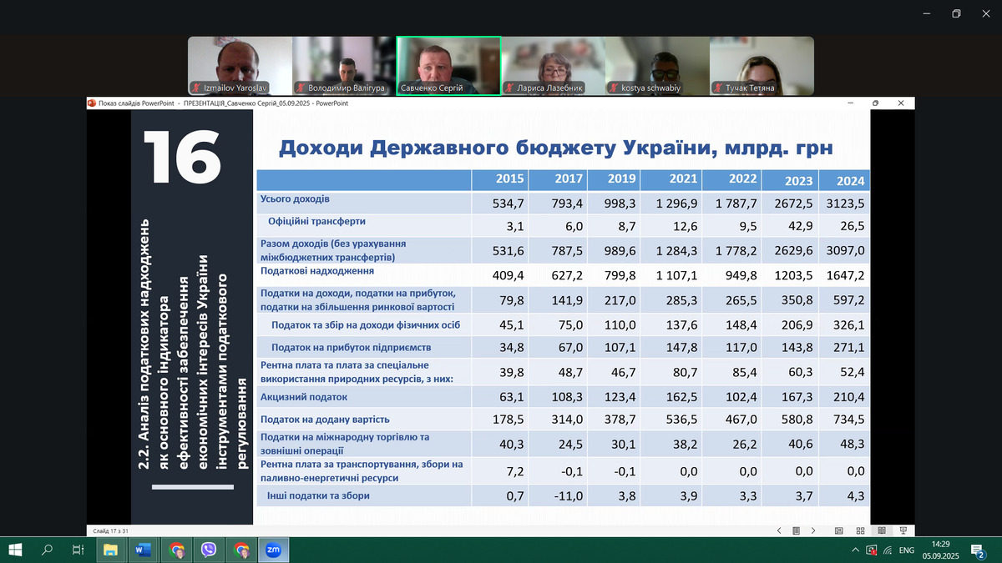Click the value 326,1 in the table
1002x563 pixels.
tap(848, 324)
